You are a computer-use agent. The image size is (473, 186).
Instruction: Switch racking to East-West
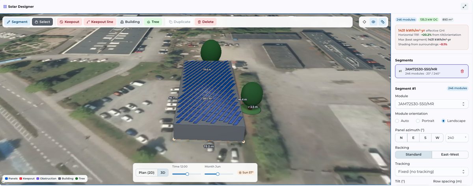point(450,154)
